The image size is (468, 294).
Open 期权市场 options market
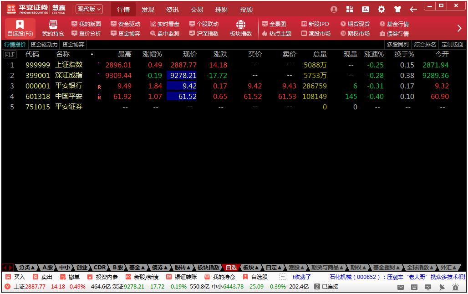[355, 33]
